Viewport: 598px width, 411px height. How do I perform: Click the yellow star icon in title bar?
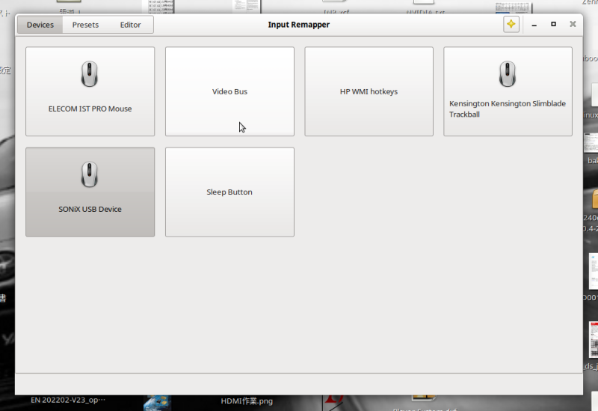pos(511,25)
